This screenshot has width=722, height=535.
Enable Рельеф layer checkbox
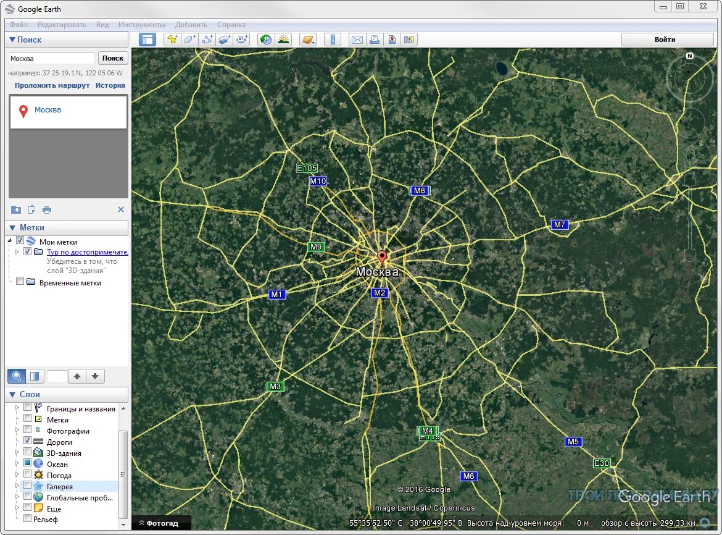pos(27,518)
